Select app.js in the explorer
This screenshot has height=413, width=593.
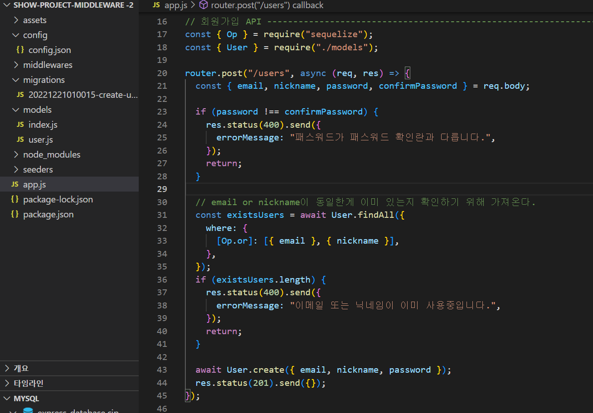[69, 184]
